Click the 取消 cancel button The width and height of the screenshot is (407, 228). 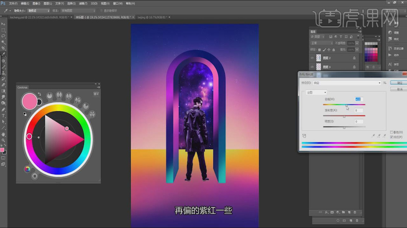click(x=400, y=89)
